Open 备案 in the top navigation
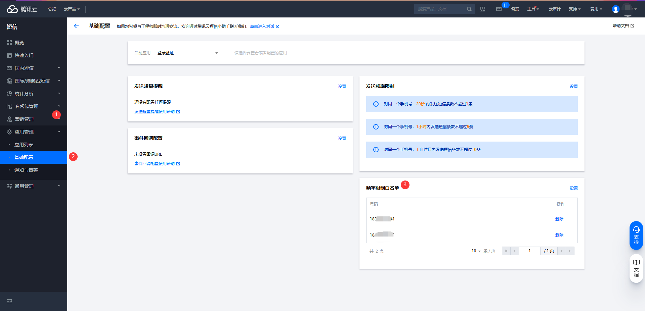The height and width of the screenshot is (311, 645). pyautogui.click(x=515, y=9)
